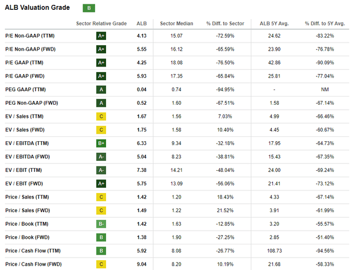
Task: Open the PEG Non-GAAP (FWD) metric label
Action: click(x=32, y=103)
